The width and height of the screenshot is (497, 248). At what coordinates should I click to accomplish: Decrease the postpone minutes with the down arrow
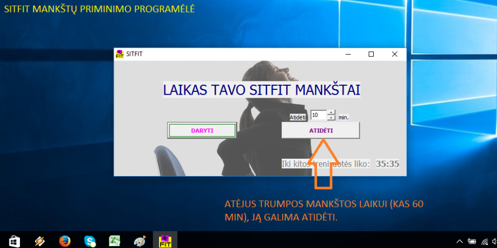[331, 118]
